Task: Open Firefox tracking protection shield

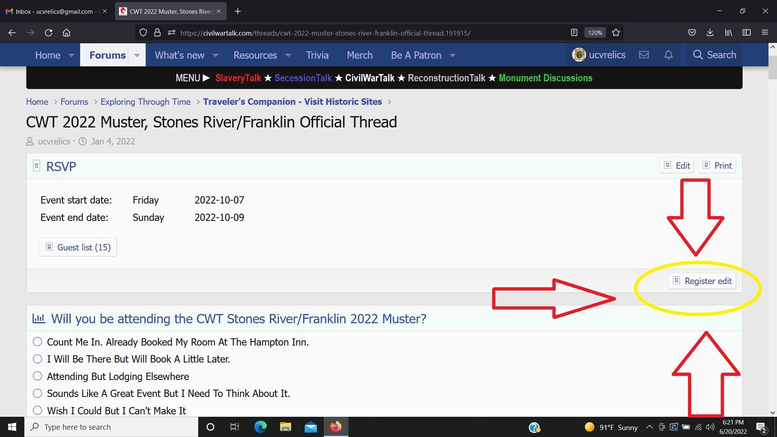Action: click(x=143, y=33)
